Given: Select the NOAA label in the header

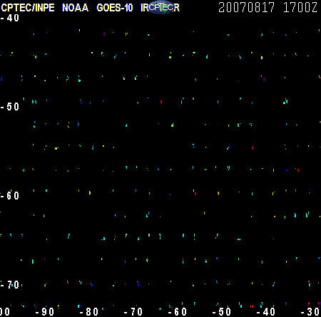Looking at the screenshot, I should coord(75,8).
